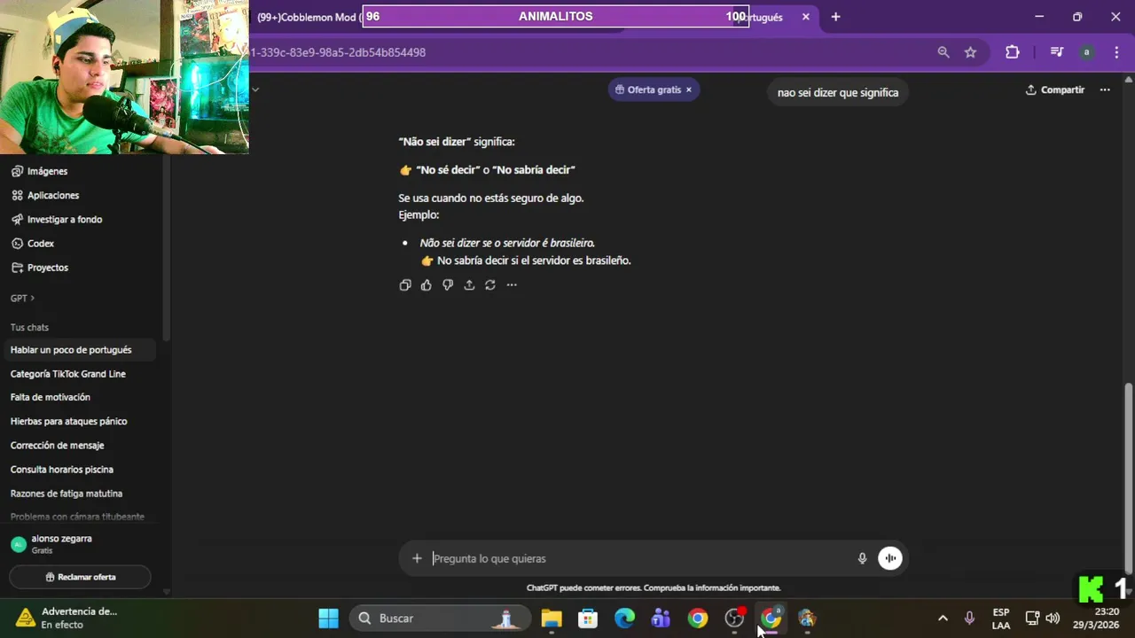Share the response via upload icon
The image size is (1135, 638).
click(469, 285)
